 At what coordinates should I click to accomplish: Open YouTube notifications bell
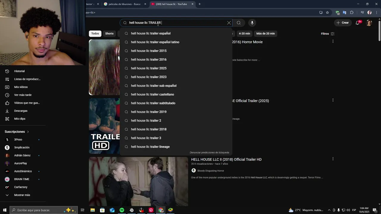tap(358, 23)
